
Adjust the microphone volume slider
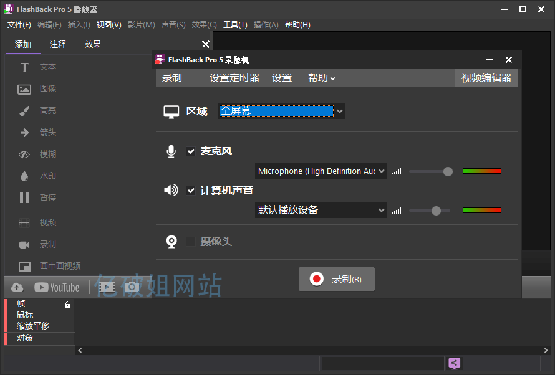click(x=448, y=171)
